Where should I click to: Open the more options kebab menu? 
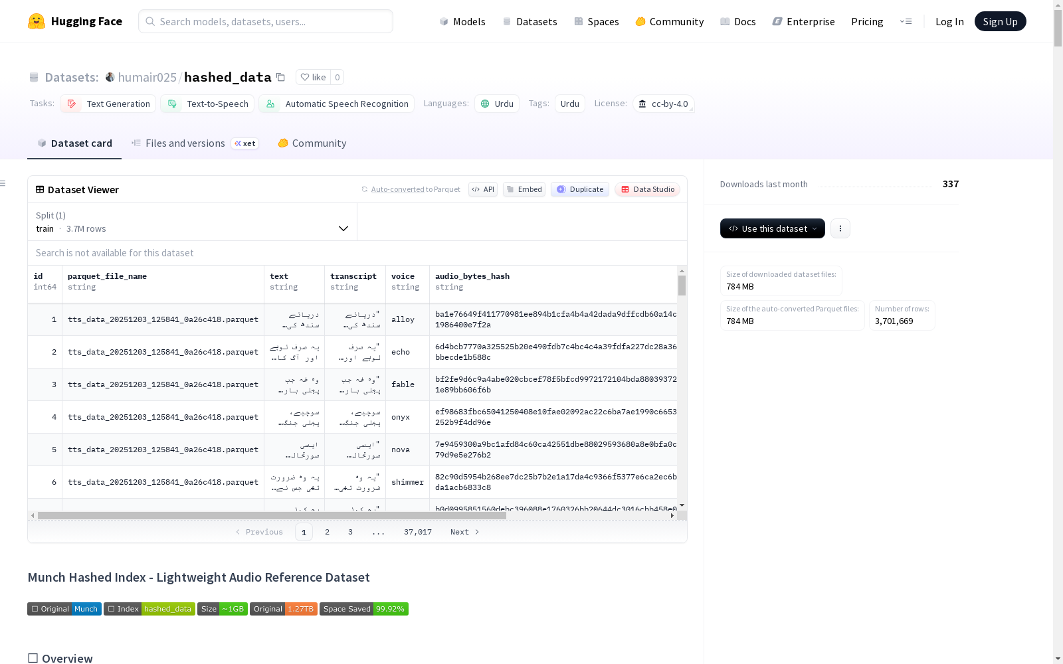(840, 228)
